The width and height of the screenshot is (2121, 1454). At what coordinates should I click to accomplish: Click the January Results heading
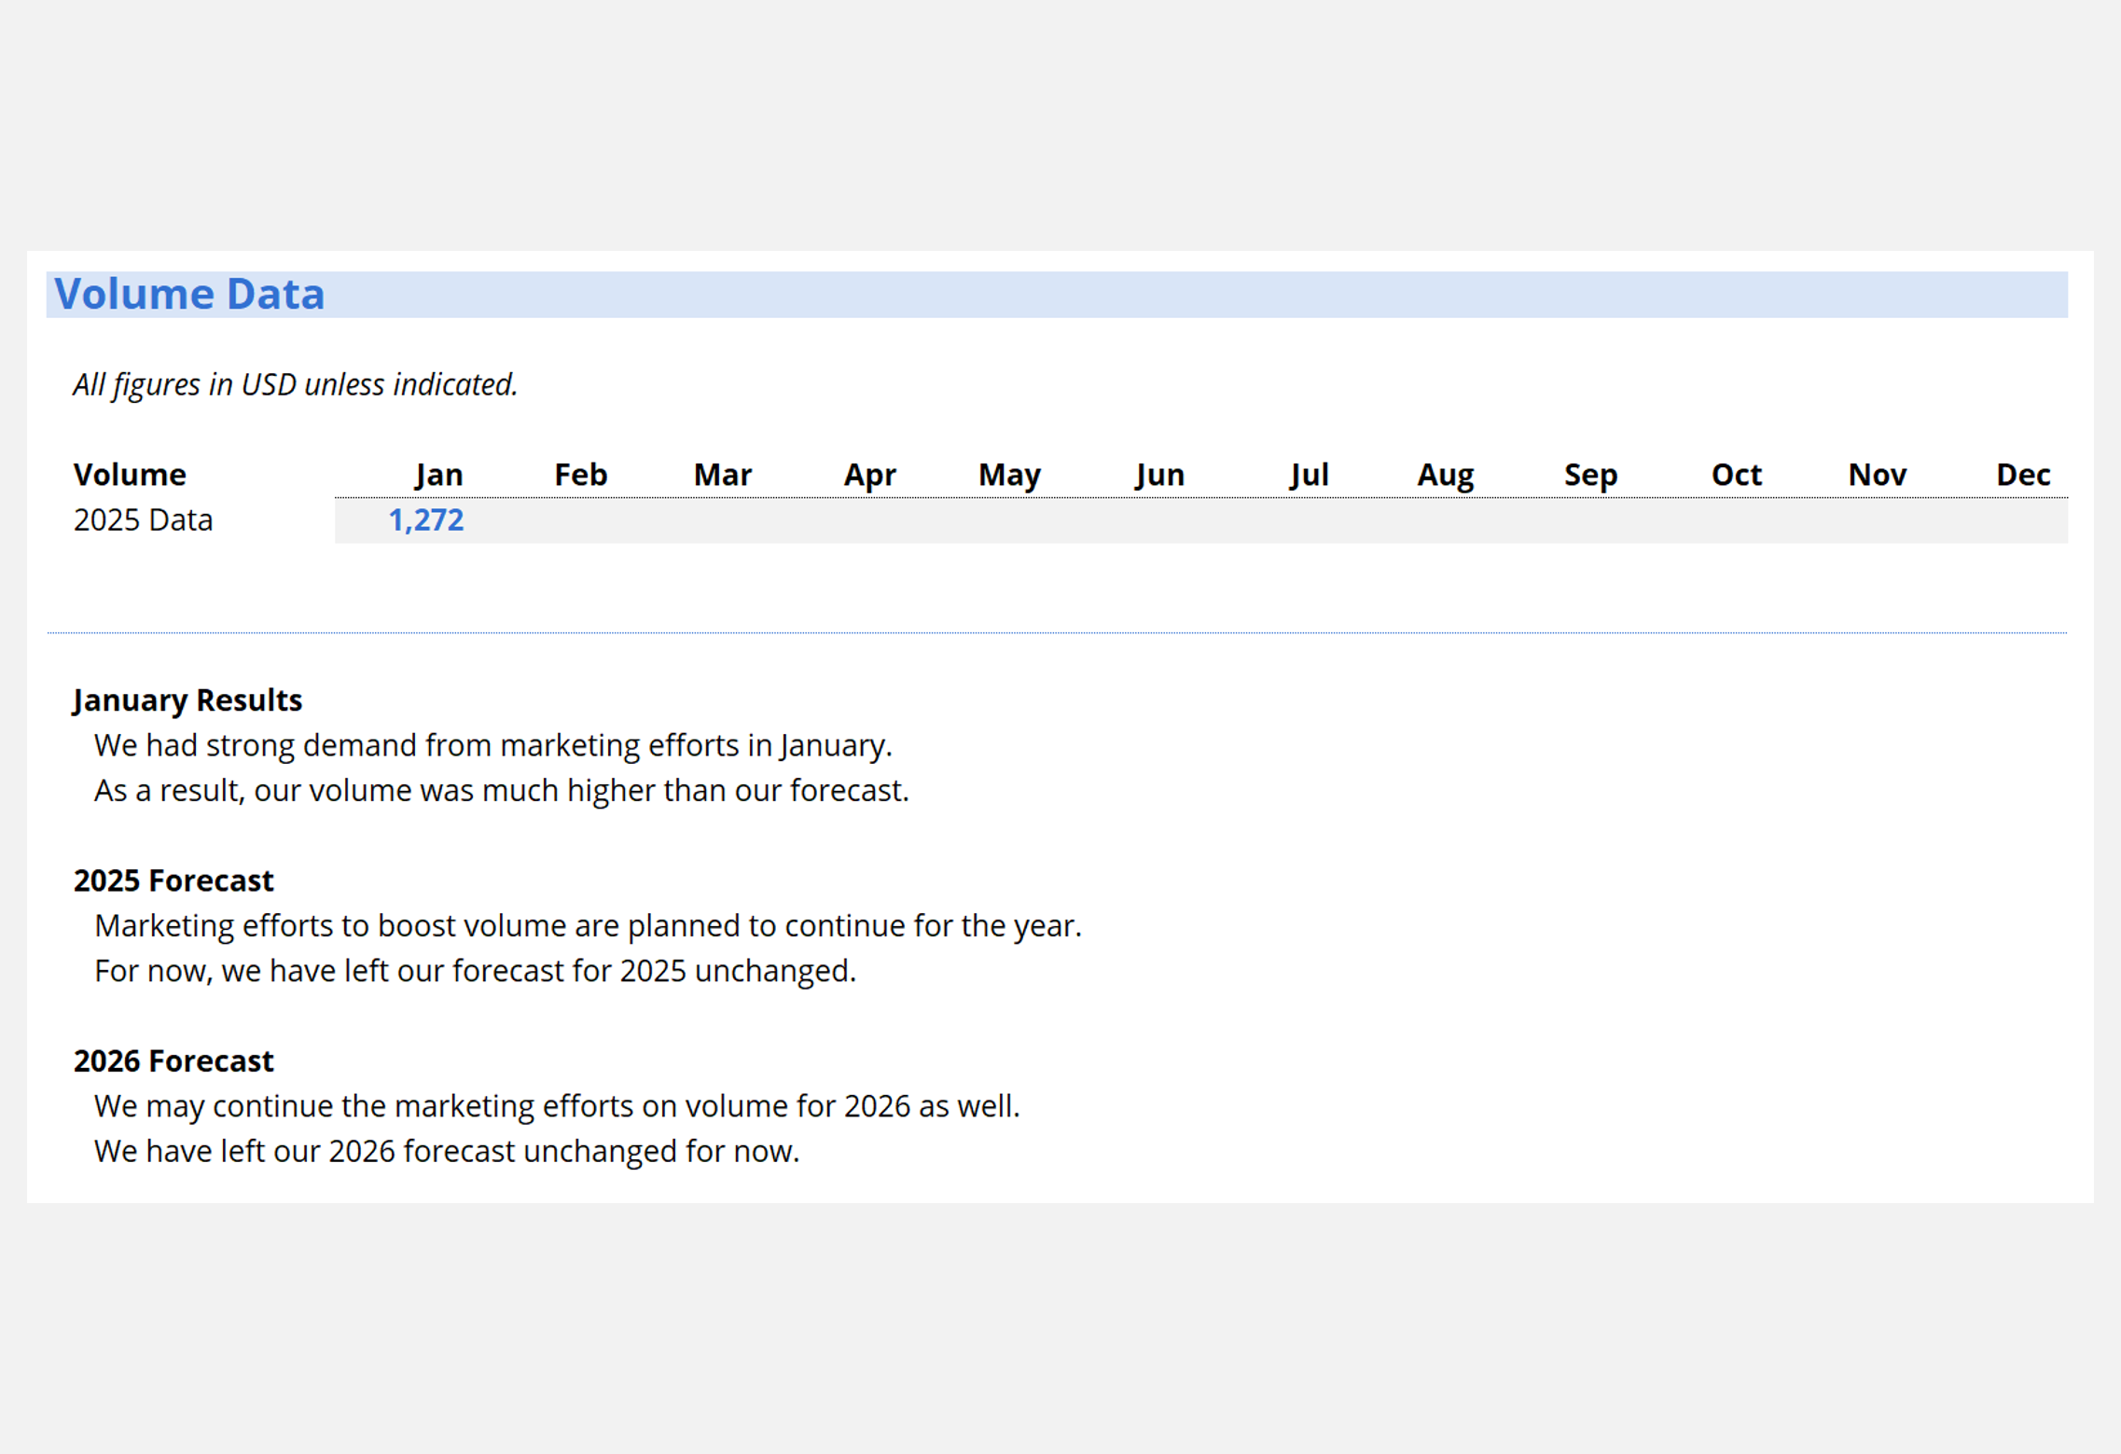[x=187, y=700]
